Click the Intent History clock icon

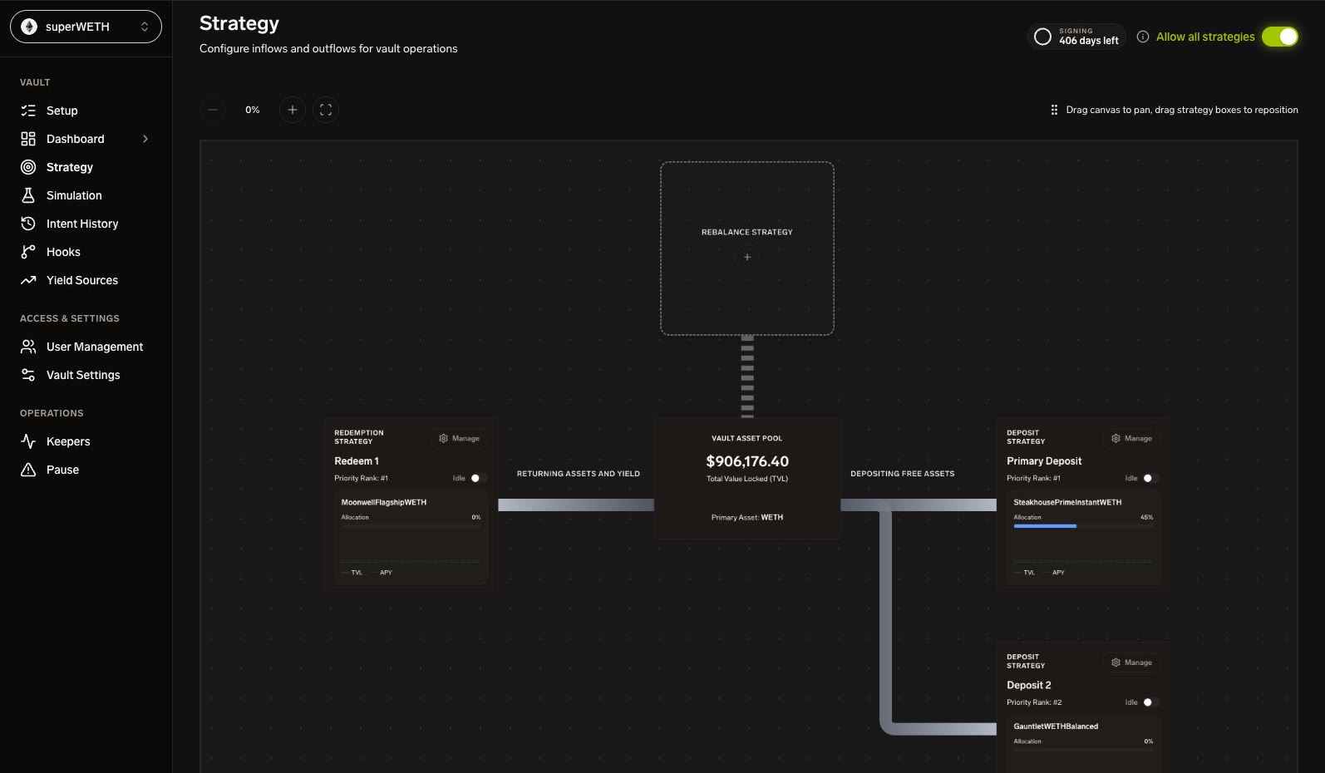[28, 224]
